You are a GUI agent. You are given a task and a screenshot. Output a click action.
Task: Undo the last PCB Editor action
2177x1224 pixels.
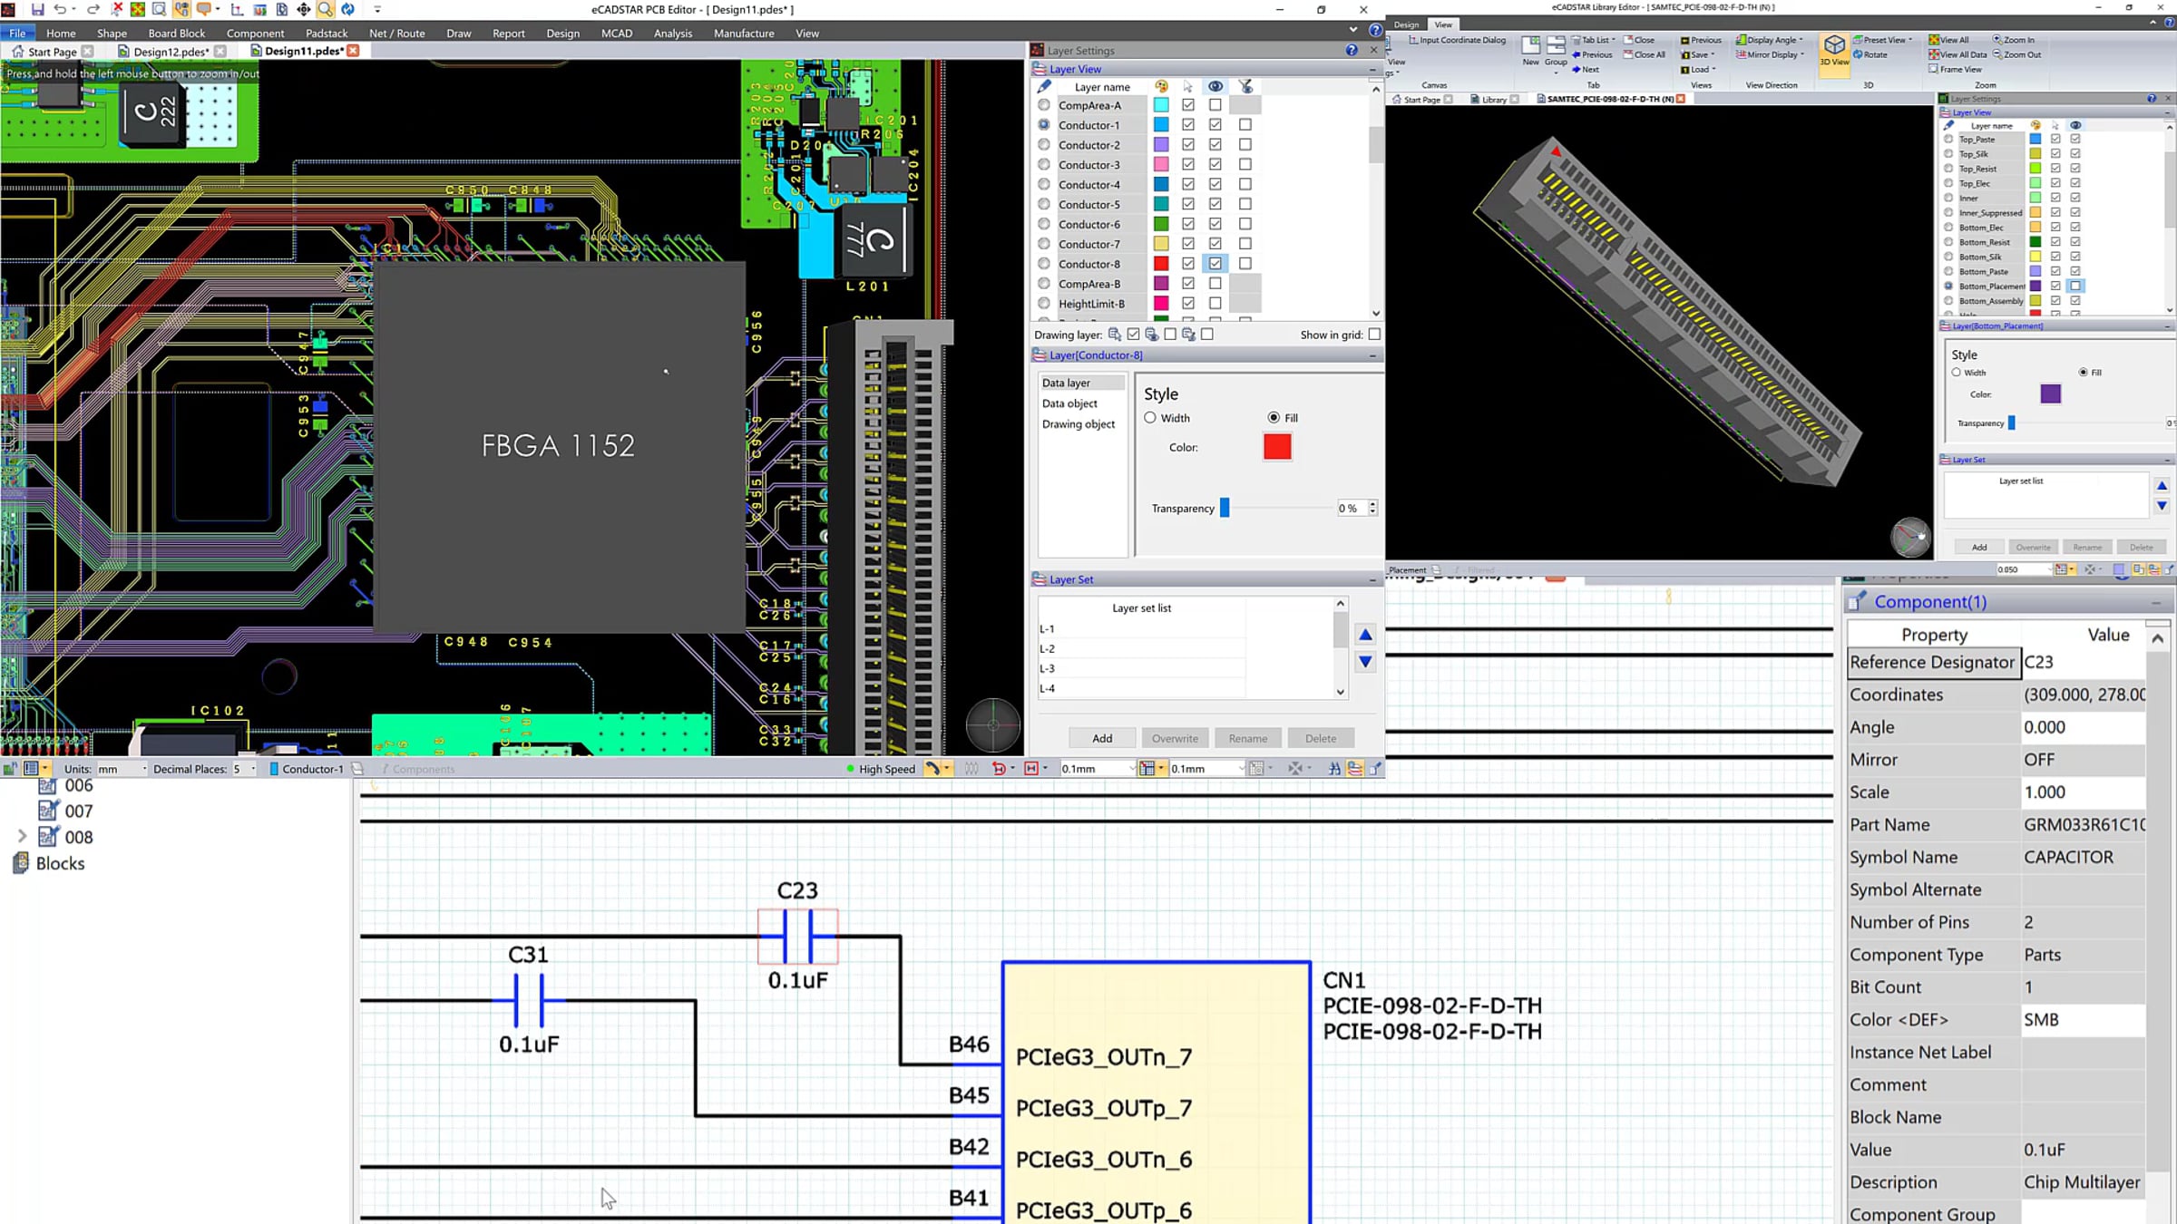(x=60, y=9)
